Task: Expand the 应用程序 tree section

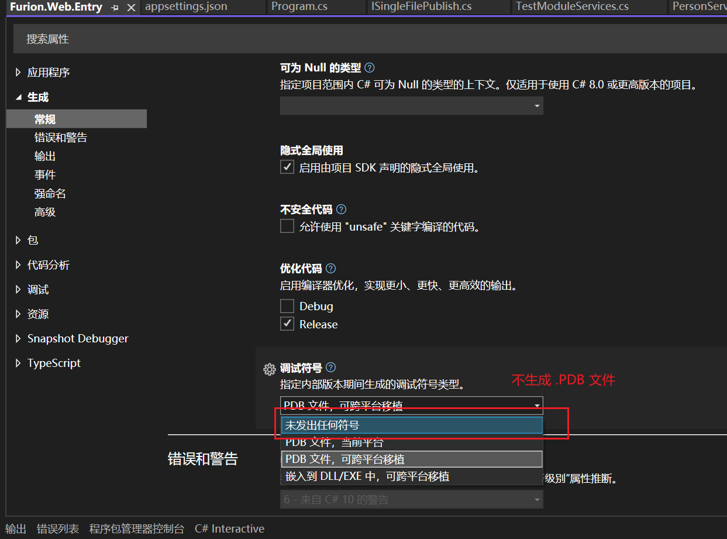Action: coord(18,73)
